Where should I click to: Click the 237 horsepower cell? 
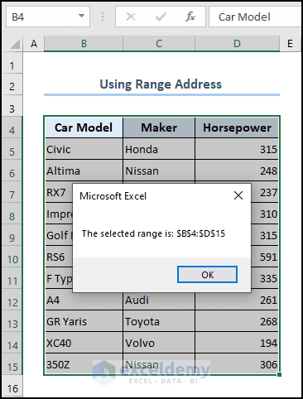(265, 192)
